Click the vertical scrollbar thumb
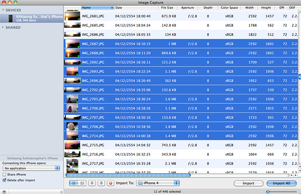301x194 pixels. [299, 77]
